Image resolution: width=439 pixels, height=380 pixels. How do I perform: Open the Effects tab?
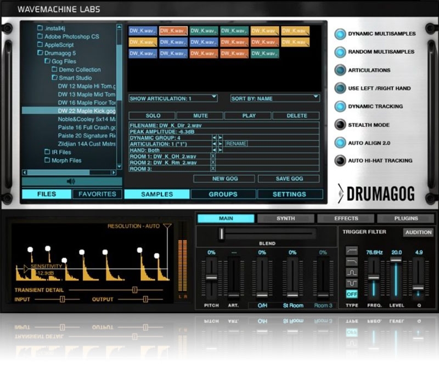point(346,218)
